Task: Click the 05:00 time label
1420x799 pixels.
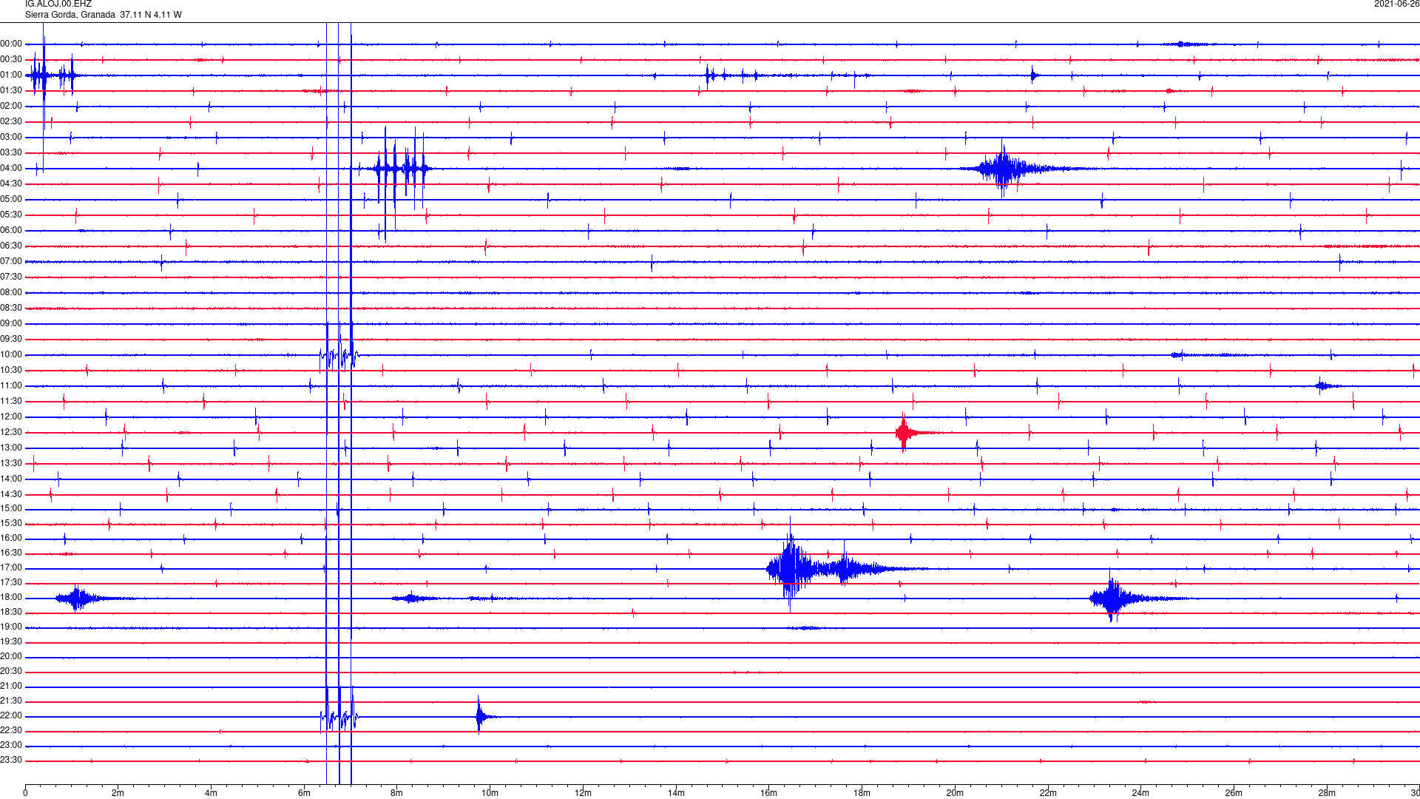Action: [11, 200]
